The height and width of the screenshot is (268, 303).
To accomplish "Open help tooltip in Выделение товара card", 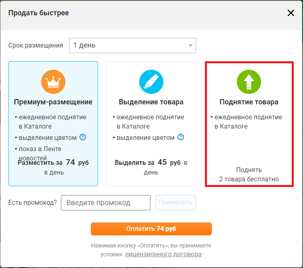I will (181, 137).
